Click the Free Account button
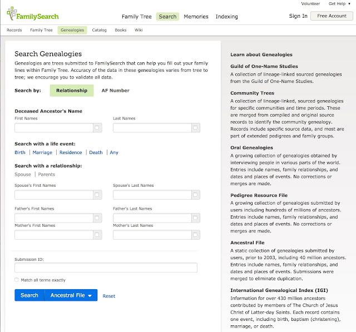356x332 pixels. 332,16
